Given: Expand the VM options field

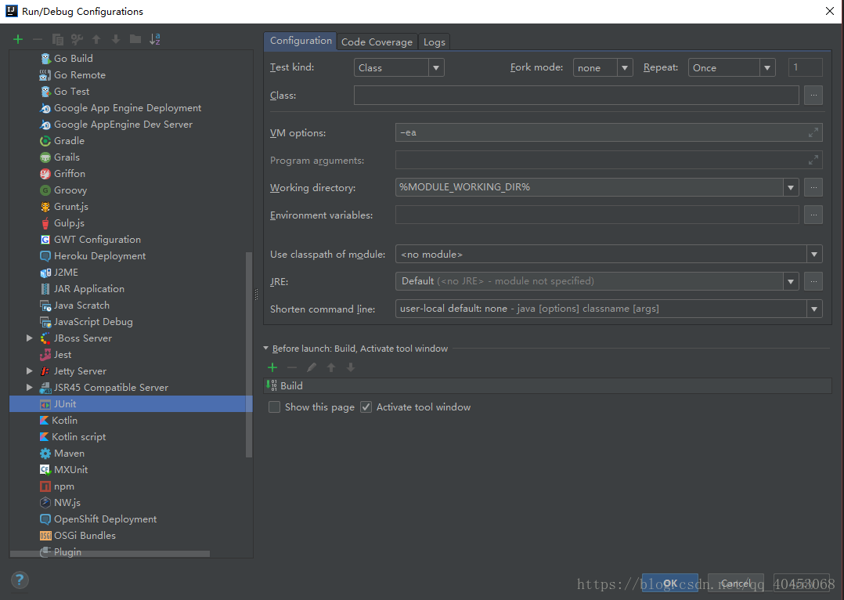Looking at the screenshot, I should point(813,132).
